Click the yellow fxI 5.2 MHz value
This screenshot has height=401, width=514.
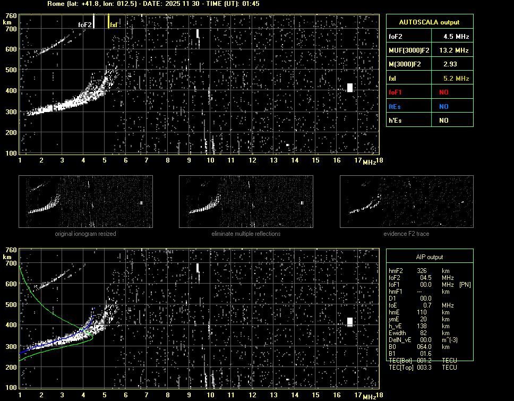[x=456, y=79]
